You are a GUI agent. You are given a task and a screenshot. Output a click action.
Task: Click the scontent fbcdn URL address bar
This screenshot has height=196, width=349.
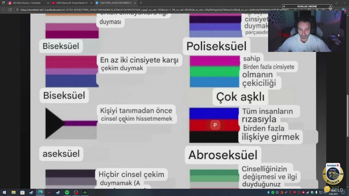tap(154, 10)
